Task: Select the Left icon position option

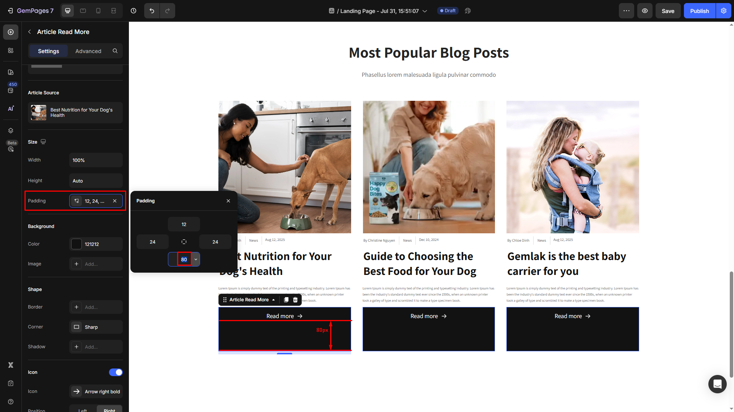Action: (83, 410)
